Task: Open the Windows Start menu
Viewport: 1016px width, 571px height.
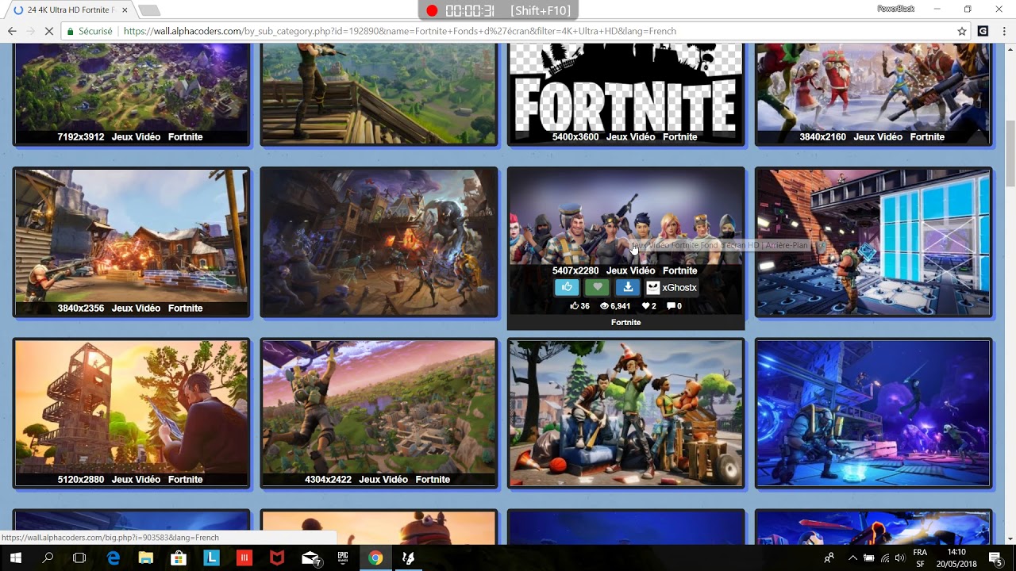Action: point(15,558)
